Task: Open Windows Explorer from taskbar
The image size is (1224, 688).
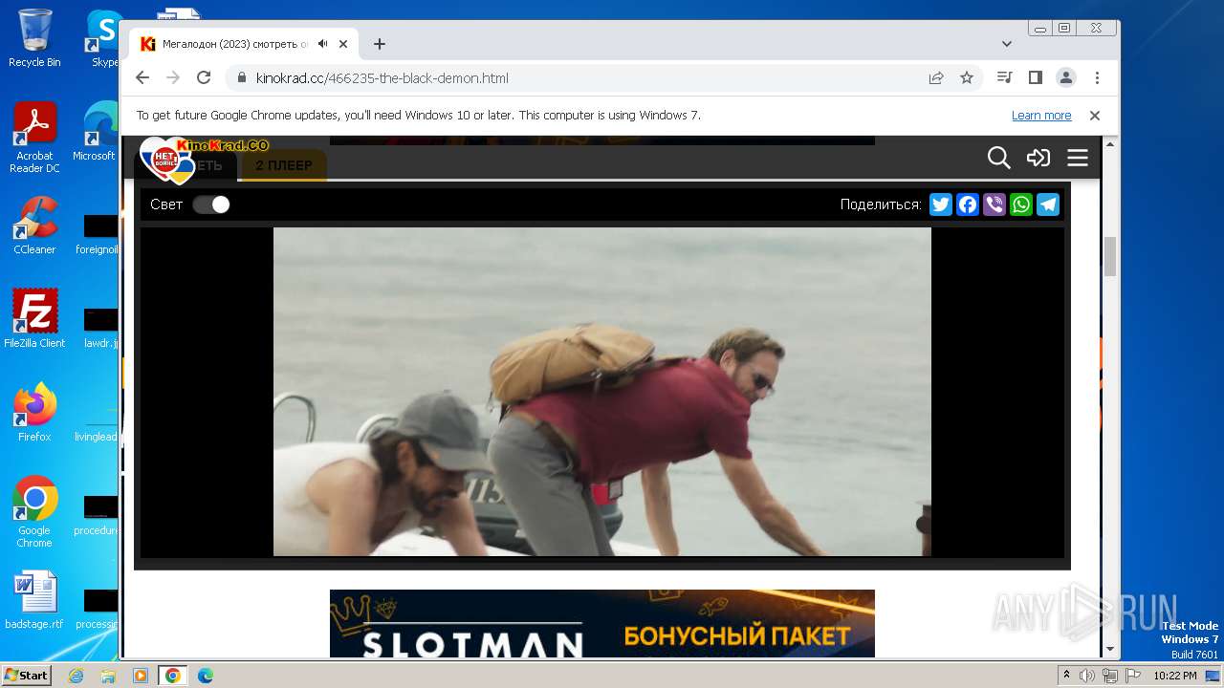Action: tap(108, 676)
